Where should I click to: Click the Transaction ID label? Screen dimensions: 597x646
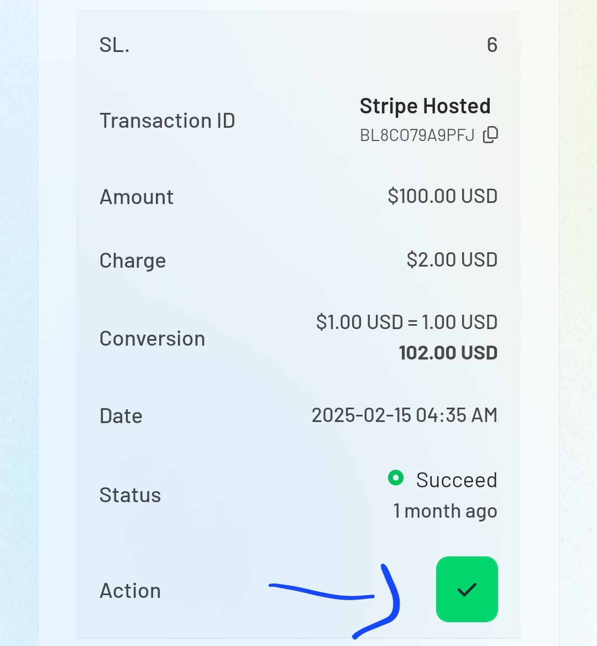click(167, 121)
